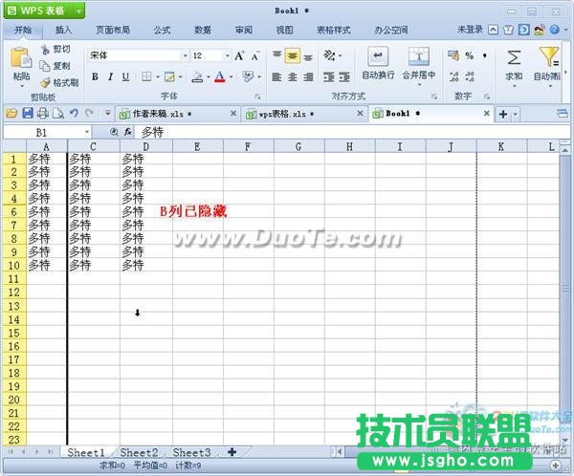
Task: Click the 未登录 login link
Action: tap(470, 30)
